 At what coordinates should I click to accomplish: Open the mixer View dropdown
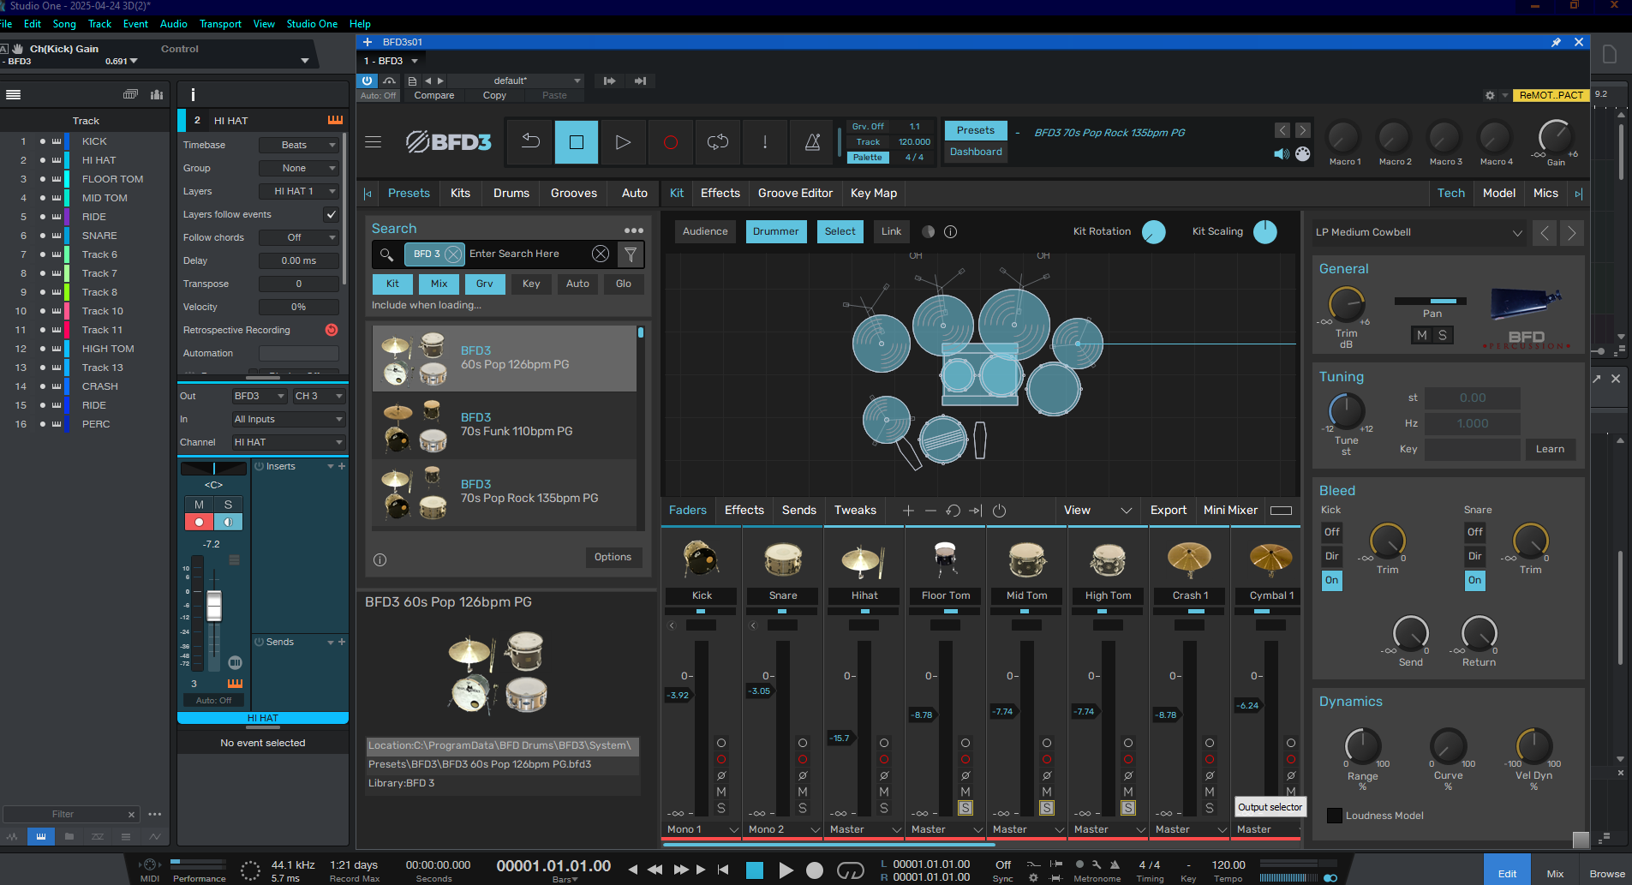coord(1097,511)
